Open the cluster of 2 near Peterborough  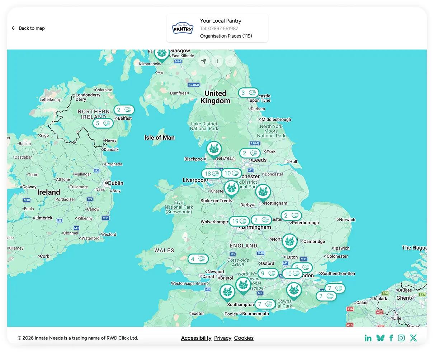[x=291, y=216]
